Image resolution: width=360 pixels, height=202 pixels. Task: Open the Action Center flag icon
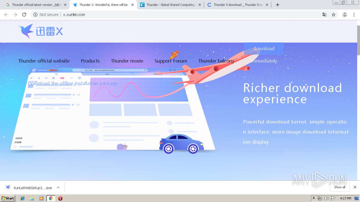(333, 198)
